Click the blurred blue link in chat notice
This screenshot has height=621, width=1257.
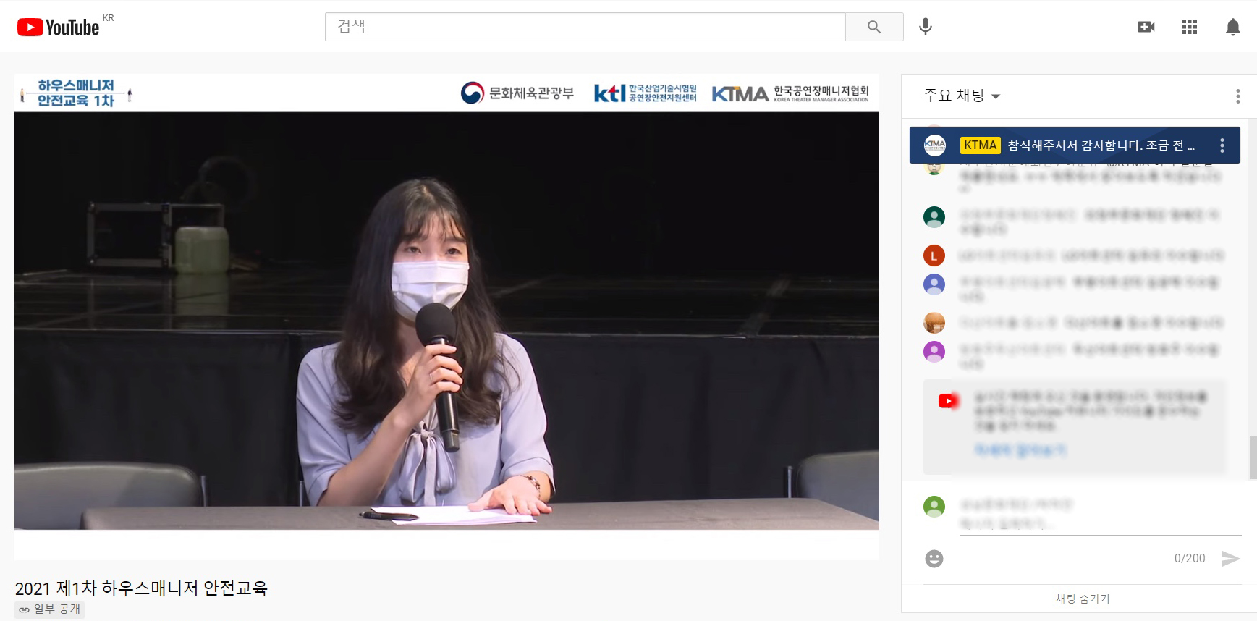point(1020,450)
